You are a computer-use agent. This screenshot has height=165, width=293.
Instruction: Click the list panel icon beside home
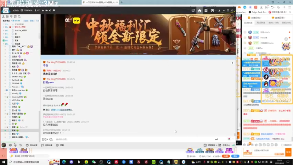coord(206,11)
